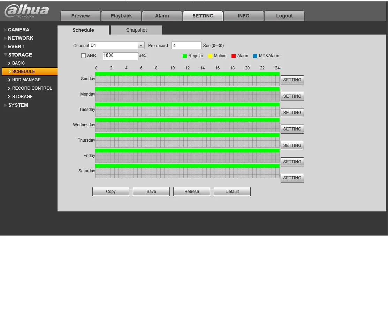
Task: Open SETTING for Sunday
Action: click(292, 80)
